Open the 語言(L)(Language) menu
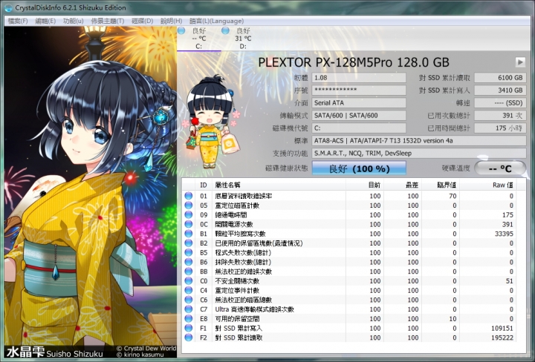This screenshot has width=535, height=362. pos(216,21)
